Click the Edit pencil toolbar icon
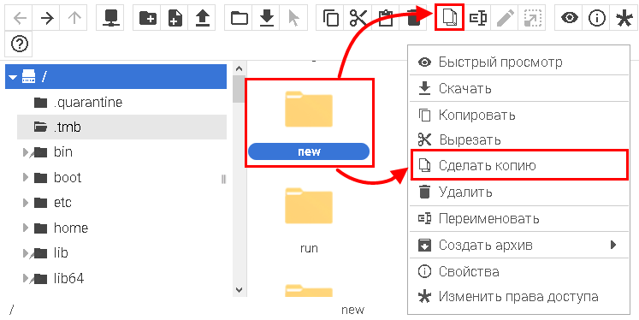Viewport: 639px width, 320px height. (x=505, y=18)
